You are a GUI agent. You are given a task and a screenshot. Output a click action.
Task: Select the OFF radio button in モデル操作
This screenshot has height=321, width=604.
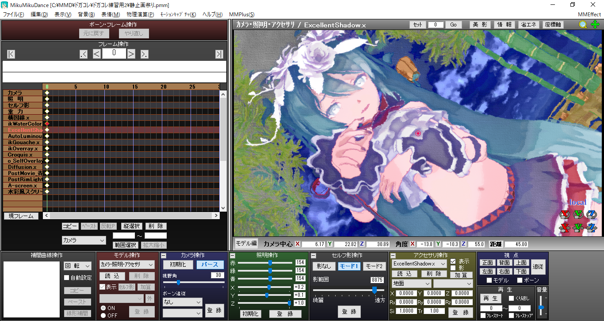(103, 315)
